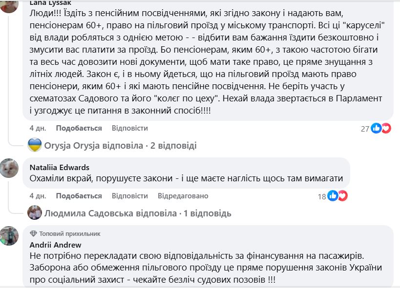The image size is (400, 289).
Task: Click the heart reaction icon on Nataliia Edwards' comment
Action: click(x=343, y=196)
